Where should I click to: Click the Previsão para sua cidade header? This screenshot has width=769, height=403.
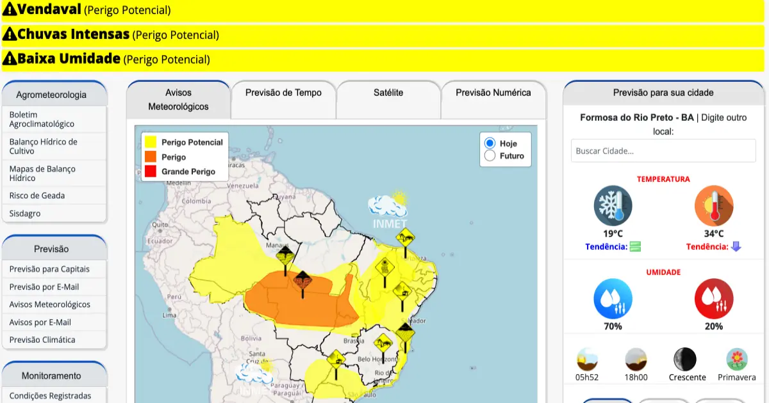pyautogui.click(x=663, y=93)
